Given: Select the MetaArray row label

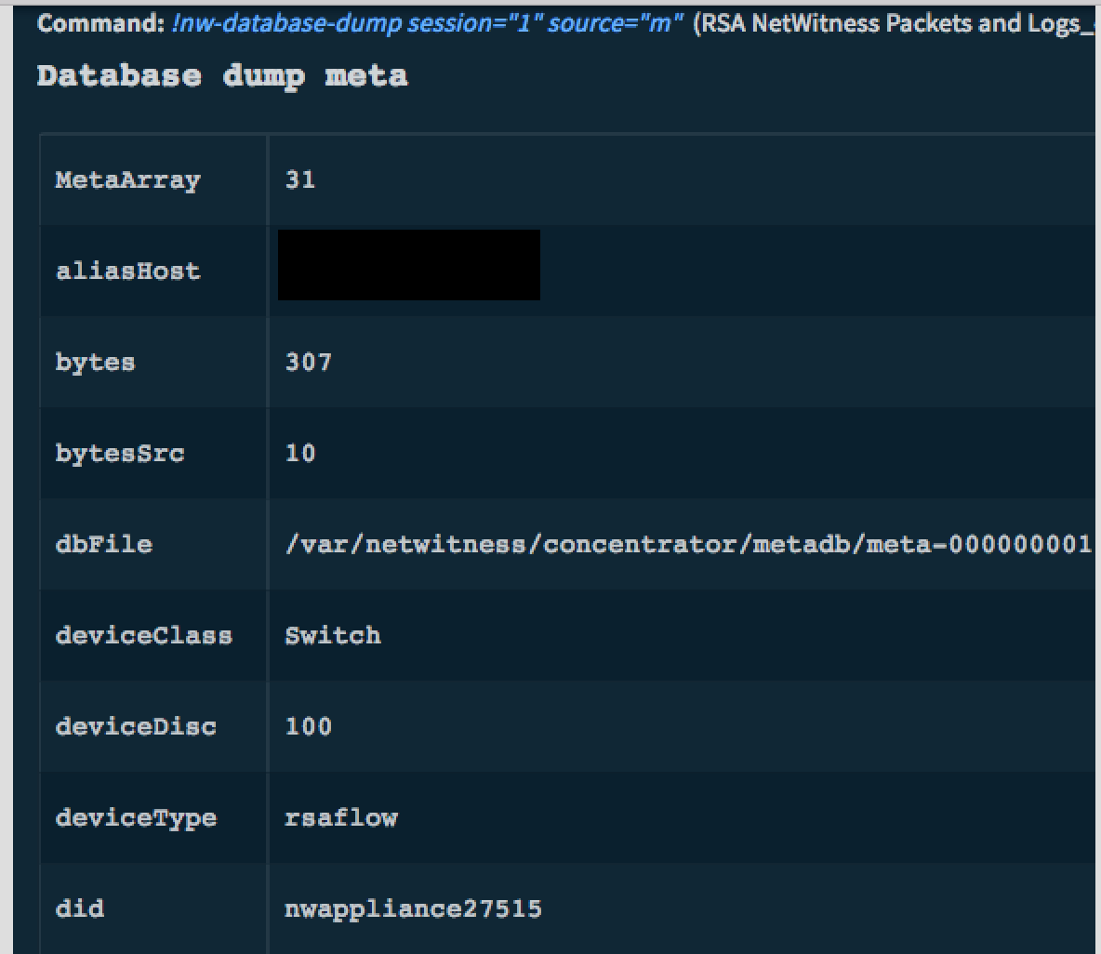Looking at the screenshot, I should [x=127, y=179].
